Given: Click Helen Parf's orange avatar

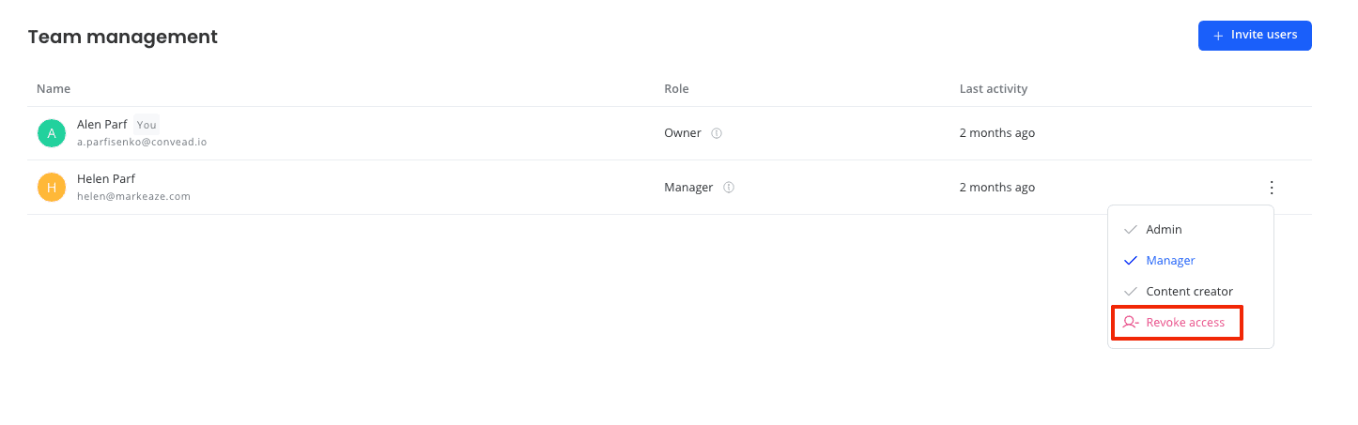Looking at the screenshot, I should click(x=51, y=188).
